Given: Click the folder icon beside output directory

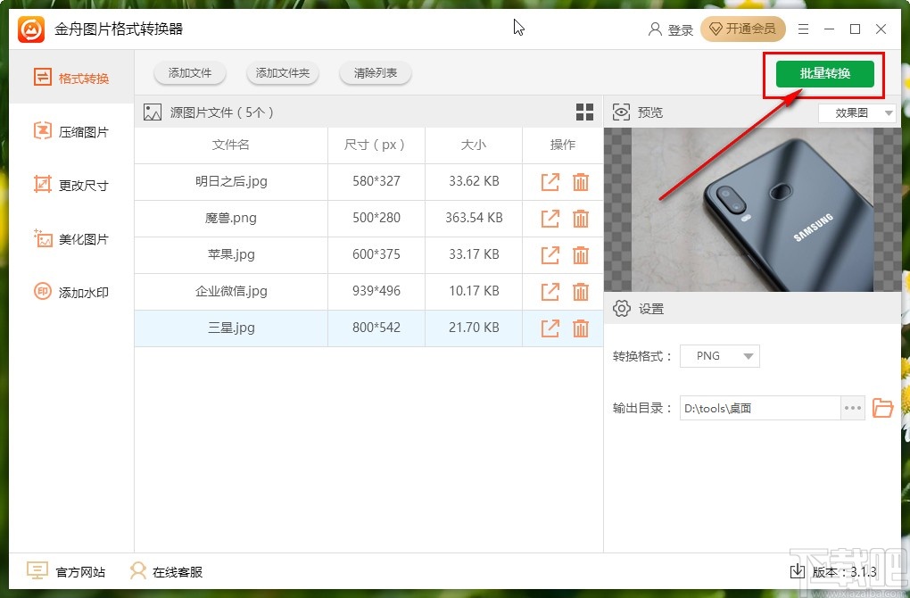Looking at the screenshot, I should click(882, 408).
